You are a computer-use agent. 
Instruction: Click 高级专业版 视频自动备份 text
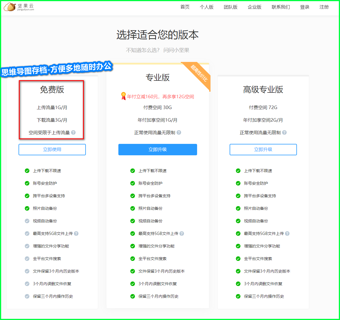pos(256,221)
